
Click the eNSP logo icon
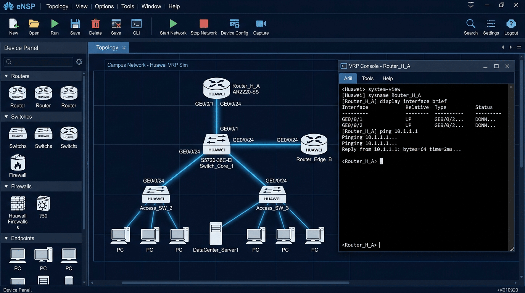[x=8, y=6]
